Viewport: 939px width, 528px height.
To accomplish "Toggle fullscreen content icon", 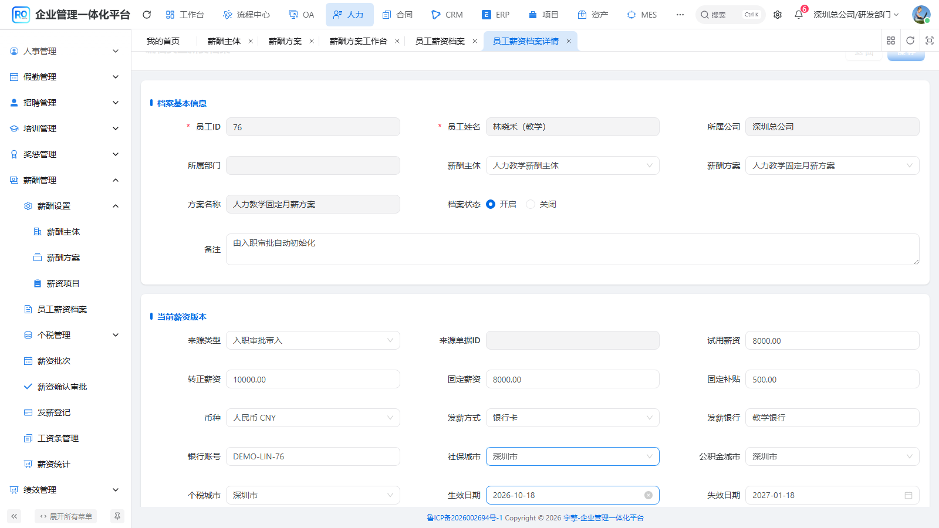I will click(930, 40).
